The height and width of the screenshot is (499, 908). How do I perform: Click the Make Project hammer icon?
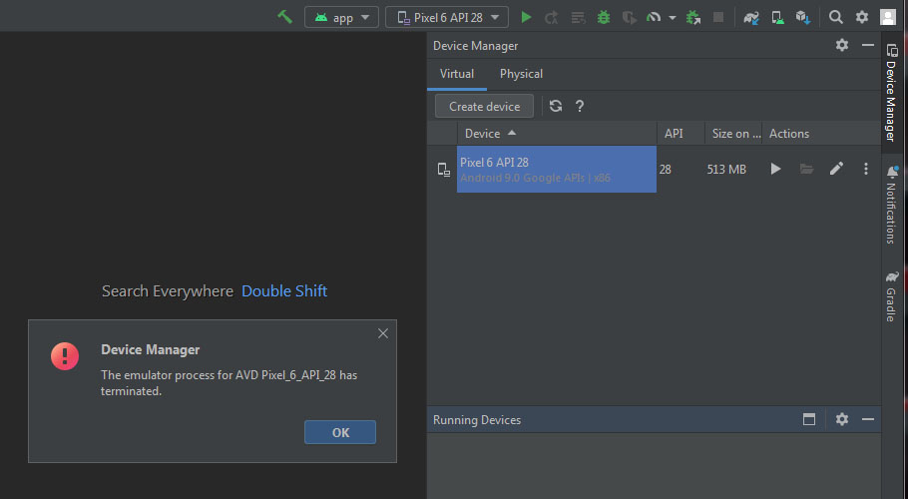[285, 17]
